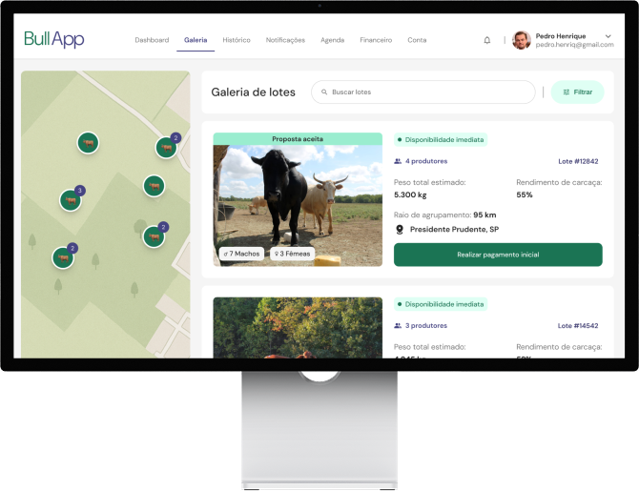Viewport: 639px width, 491px height.
Task: Click the Proposta aceita banner
Action: 298,139
